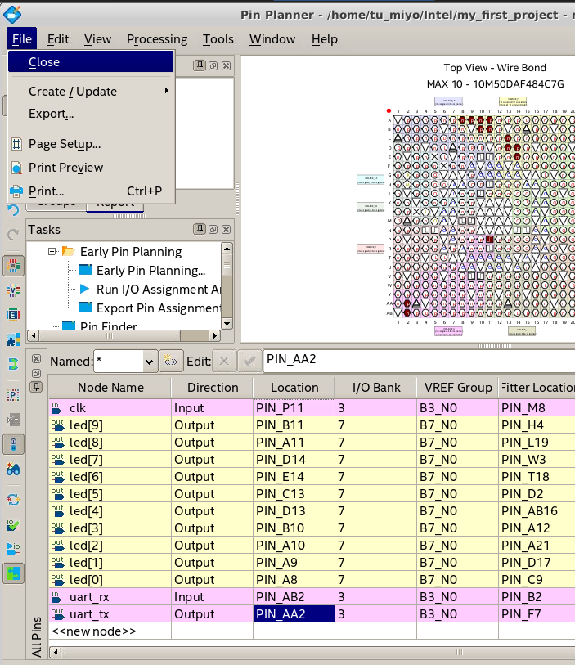Select PIN_P11 location cell
The height and width of the screenshot is (665, 575).
[294, 408]
